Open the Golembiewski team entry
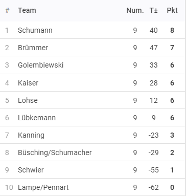Screen dimensions: 186x196 tap(41, 65)
